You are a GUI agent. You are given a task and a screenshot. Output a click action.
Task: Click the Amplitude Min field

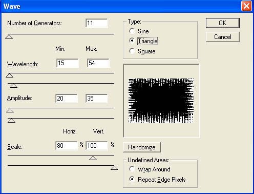pos(67,99)
